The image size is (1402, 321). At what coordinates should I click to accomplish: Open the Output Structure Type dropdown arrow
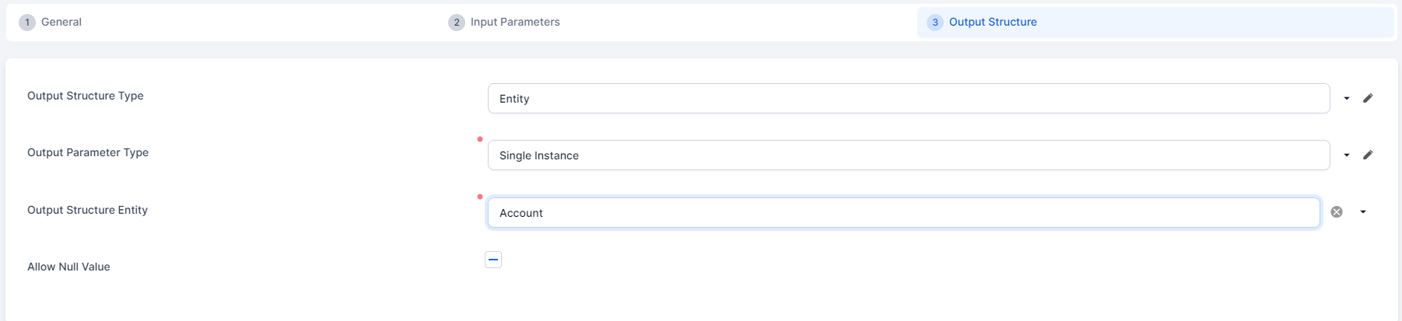tap(1347, 99)
